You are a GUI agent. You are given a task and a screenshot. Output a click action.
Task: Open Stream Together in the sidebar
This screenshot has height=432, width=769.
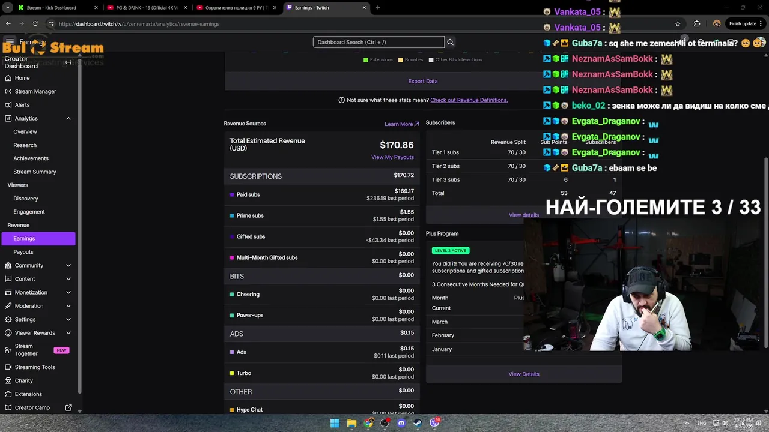(x=38, y=350)
